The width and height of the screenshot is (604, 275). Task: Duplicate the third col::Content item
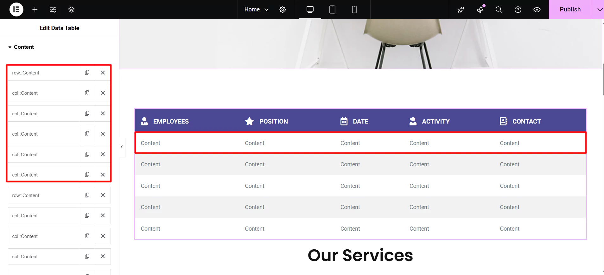point(87,134)
